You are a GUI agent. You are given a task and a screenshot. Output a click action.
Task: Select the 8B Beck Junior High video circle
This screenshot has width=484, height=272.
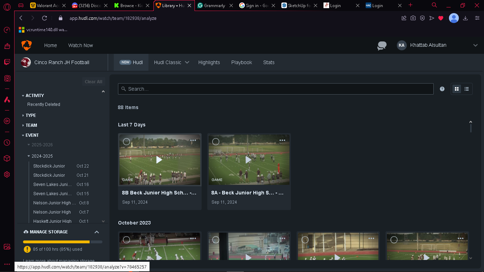(126, 142)
